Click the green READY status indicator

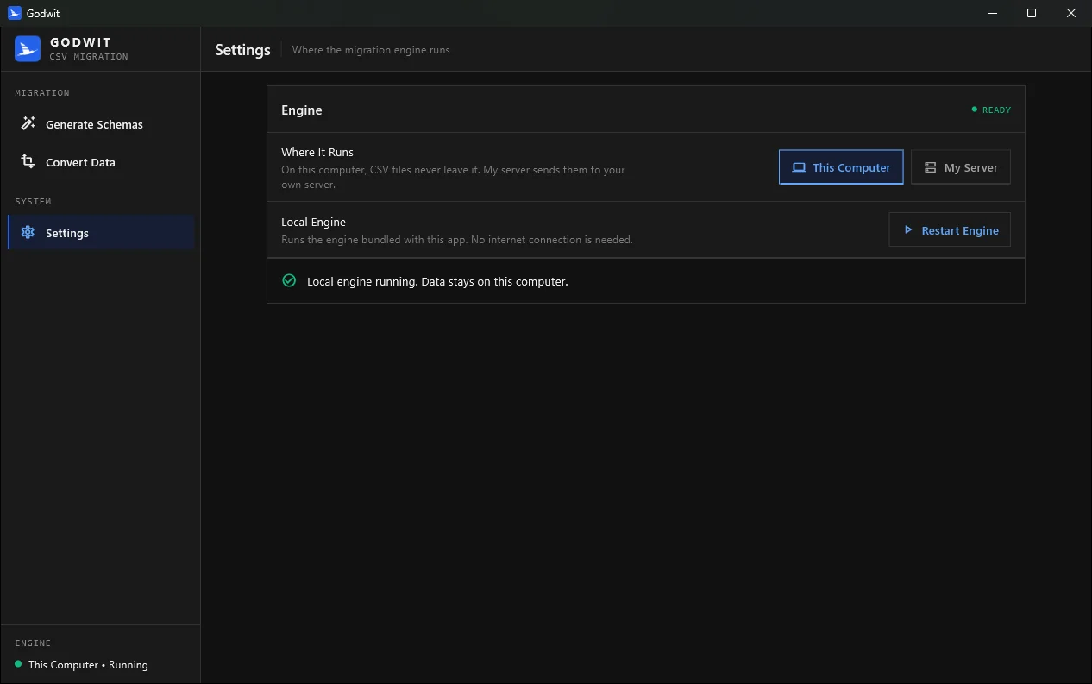tap(991, 110)
